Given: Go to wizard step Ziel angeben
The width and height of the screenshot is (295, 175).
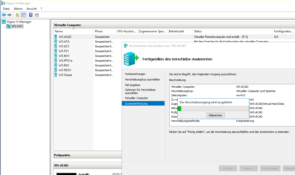Looking at the screenshot, I should [133, 85].
